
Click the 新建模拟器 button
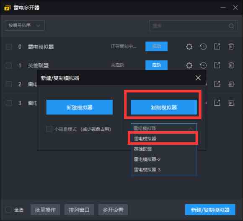80,107
